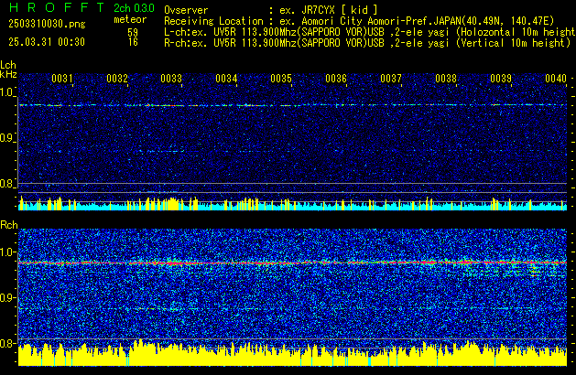Image resolution: width=576 pixels, height=375 pixels.
Task: Click the red carrier line in Rch spectrogram
Action: (293, 262)
